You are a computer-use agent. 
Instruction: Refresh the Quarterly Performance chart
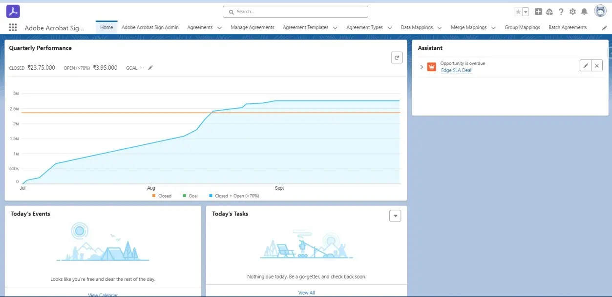click(x=397, y=58)
